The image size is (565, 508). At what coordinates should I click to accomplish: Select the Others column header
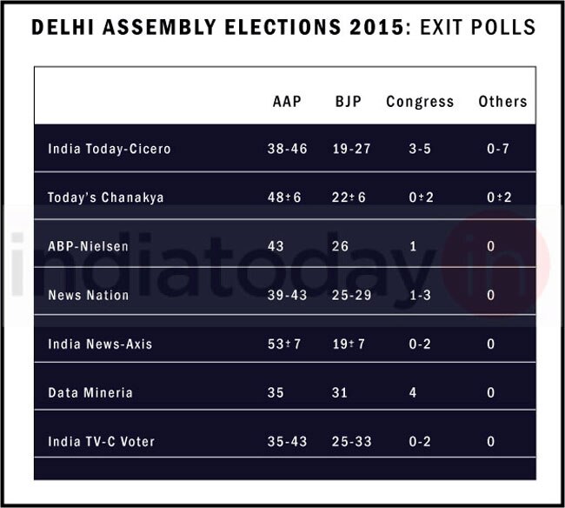click(x=502, y=102)
